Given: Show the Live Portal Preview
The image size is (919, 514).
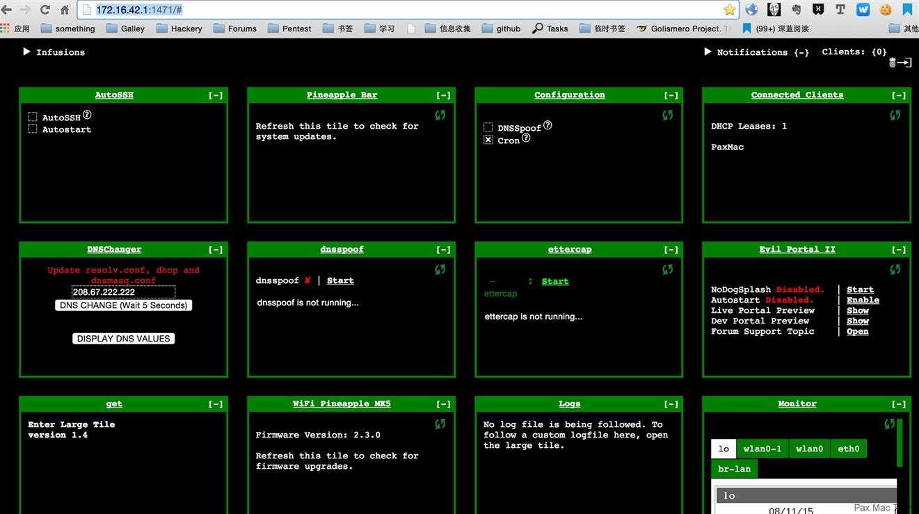Looking at the screenshot, I should 858,310.
